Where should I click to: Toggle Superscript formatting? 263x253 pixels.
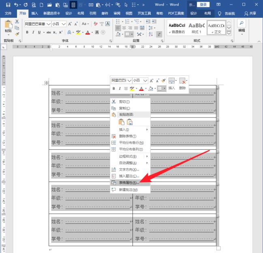61,32
